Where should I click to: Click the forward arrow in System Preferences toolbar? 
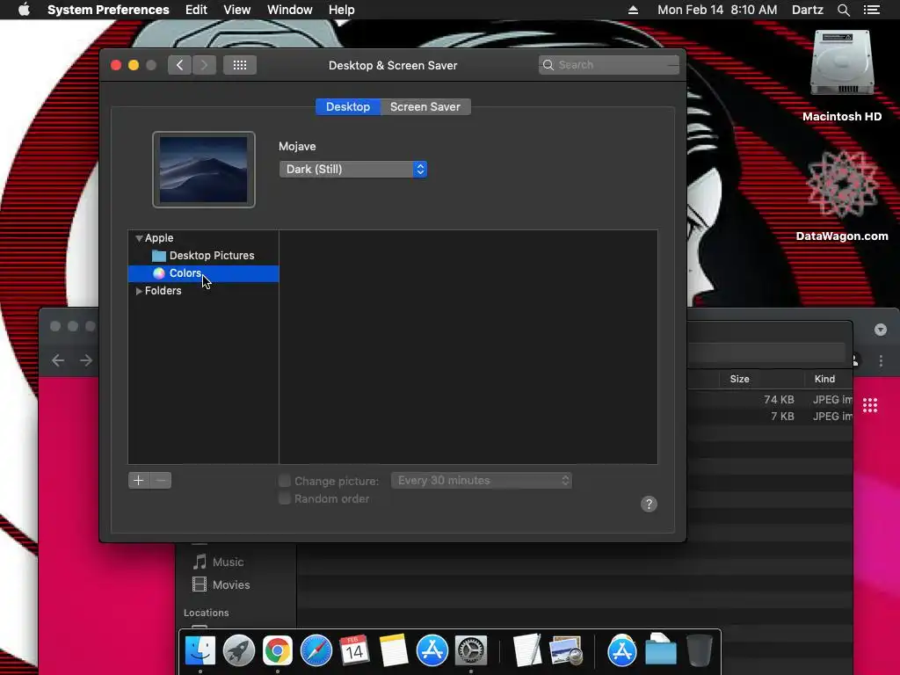(204, 65)
